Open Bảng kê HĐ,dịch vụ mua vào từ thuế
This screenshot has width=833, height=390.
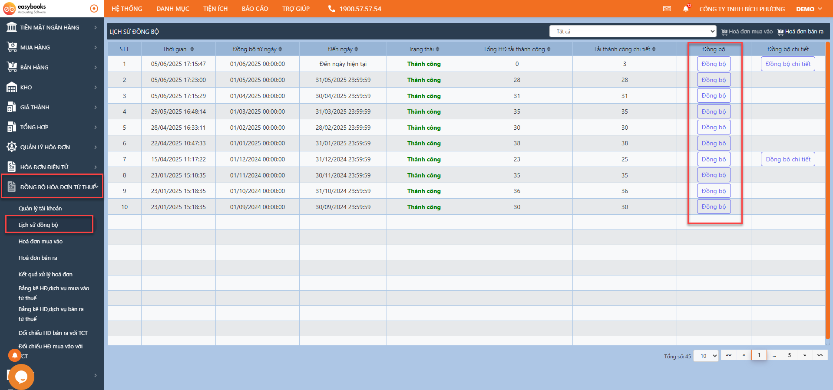point(54,293)
